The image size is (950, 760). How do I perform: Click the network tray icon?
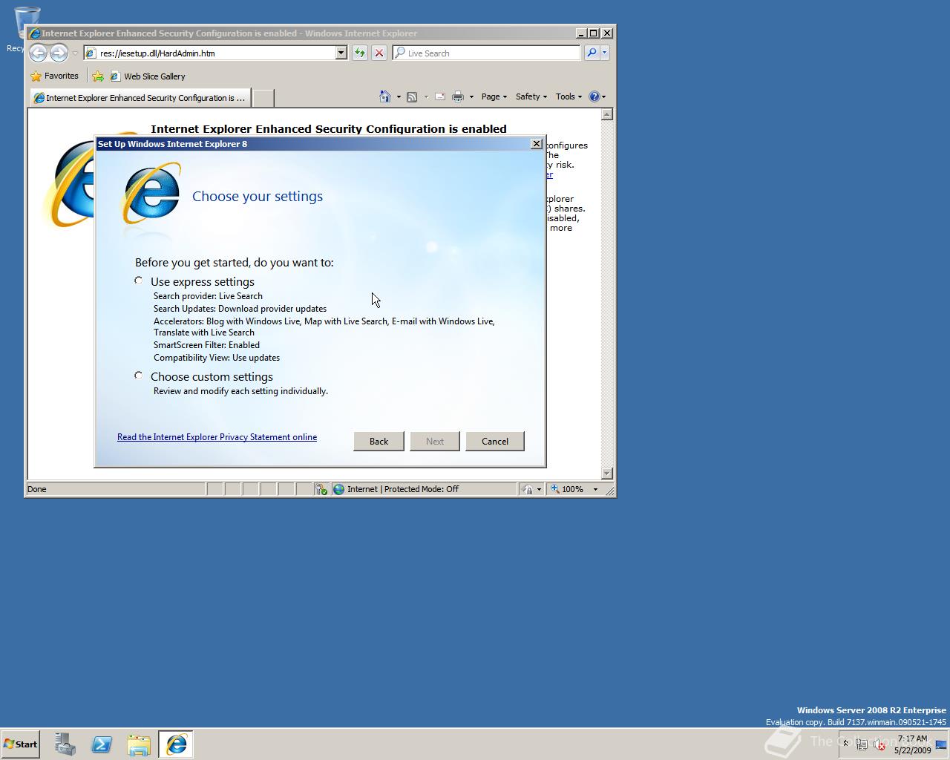pos(862,744)
